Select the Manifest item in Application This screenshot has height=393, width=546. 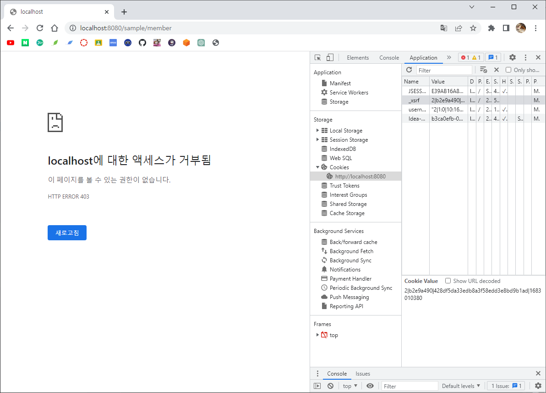coord(340,83)
